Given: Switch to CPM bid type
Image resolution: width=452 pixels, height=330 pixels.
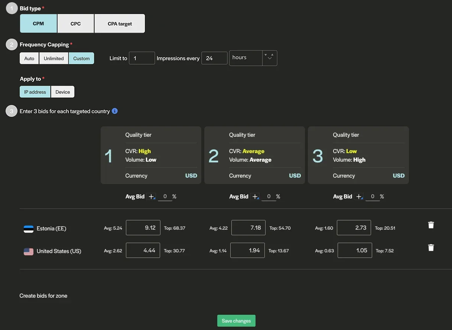Looking at the screenshot, I should click(38, 24).
